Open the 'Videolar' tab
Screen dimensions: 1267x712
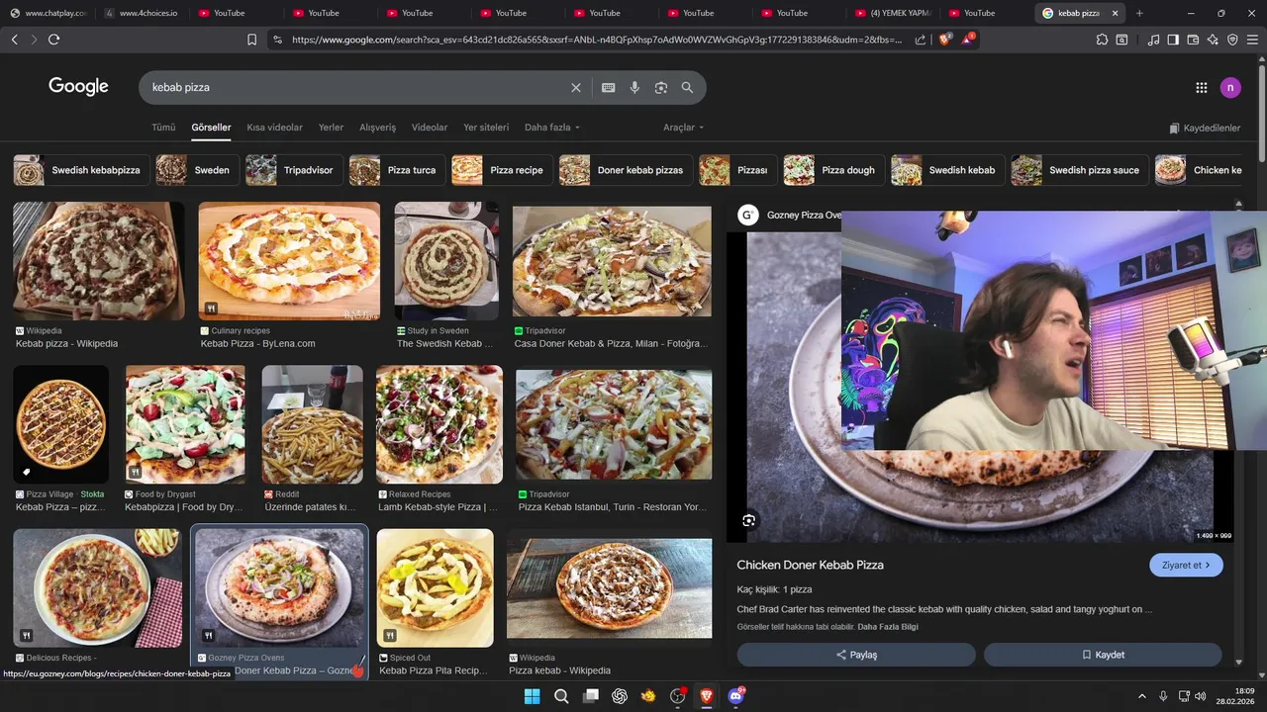[x=430, y=128]
